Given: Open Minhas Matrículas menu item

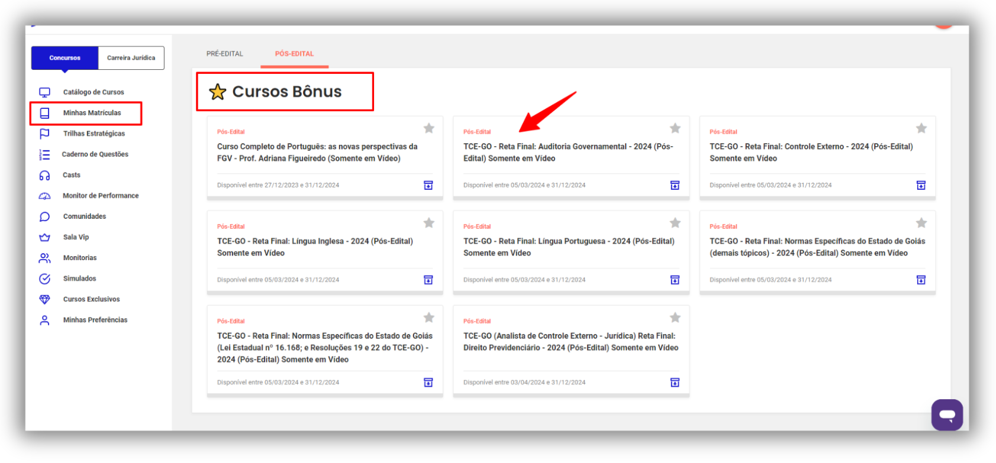Looking at the screenshot, I should pos(92,113).
